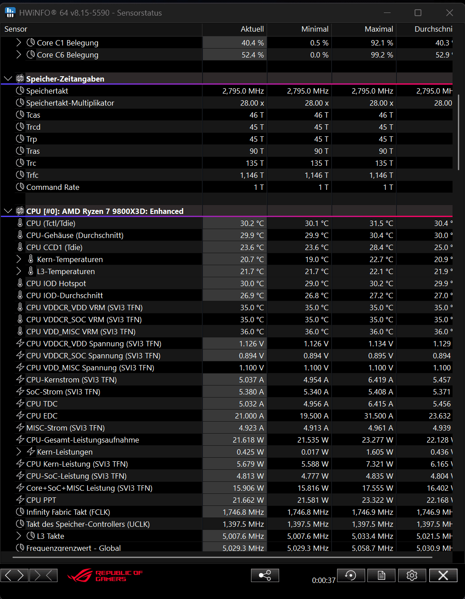
Task: Expand the L3 Takte row
Action: click(18, 536)
